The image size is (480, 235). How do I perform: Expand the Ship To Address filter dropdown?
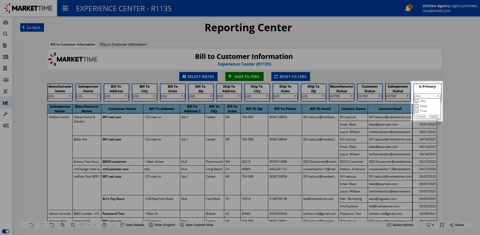tap(229, 96)
